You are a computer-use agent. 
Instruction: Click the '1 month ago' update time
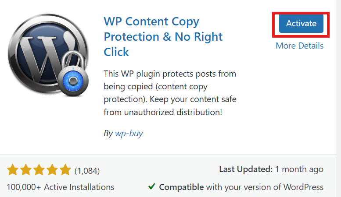tap(299, 169)
